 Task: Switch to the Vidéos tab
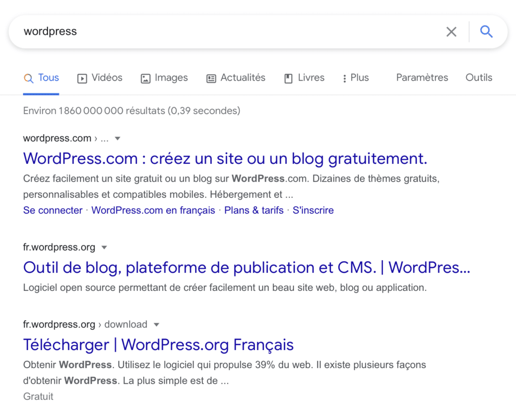(x=100, y=78)
